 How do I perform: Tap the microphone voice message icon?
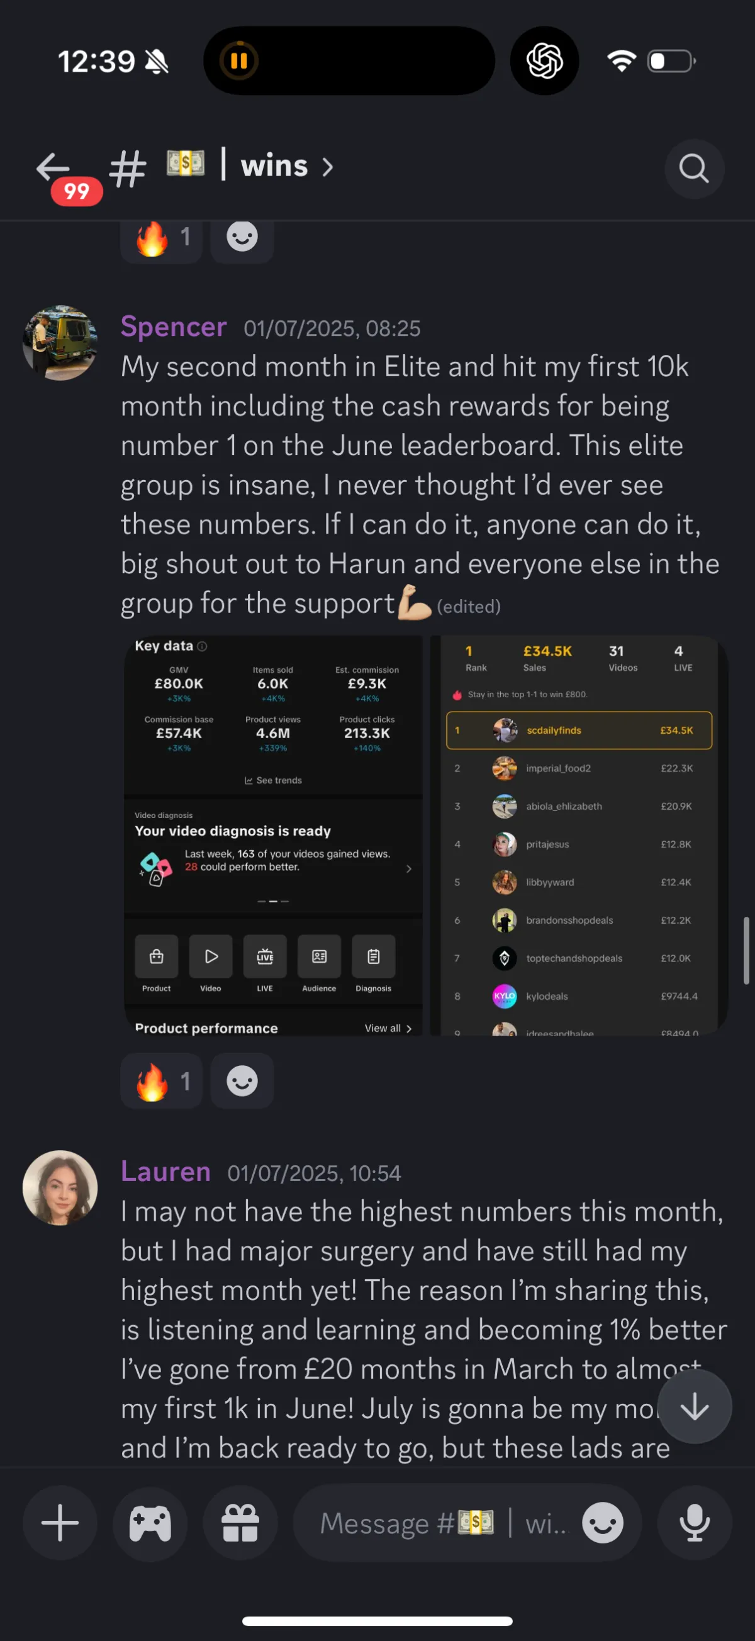(695, 1523)
